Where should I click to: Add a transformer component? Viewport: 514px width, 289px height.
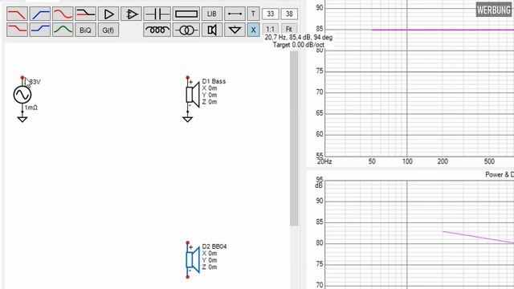[186, 30]
